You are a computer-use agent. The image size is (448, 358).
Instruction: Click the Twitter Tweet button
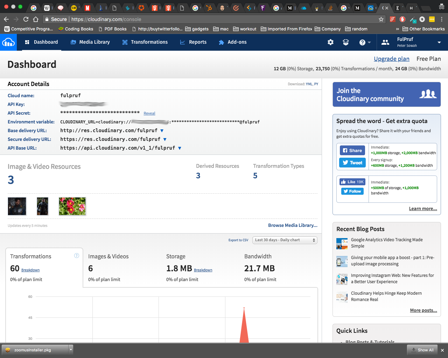click(352, 163)
